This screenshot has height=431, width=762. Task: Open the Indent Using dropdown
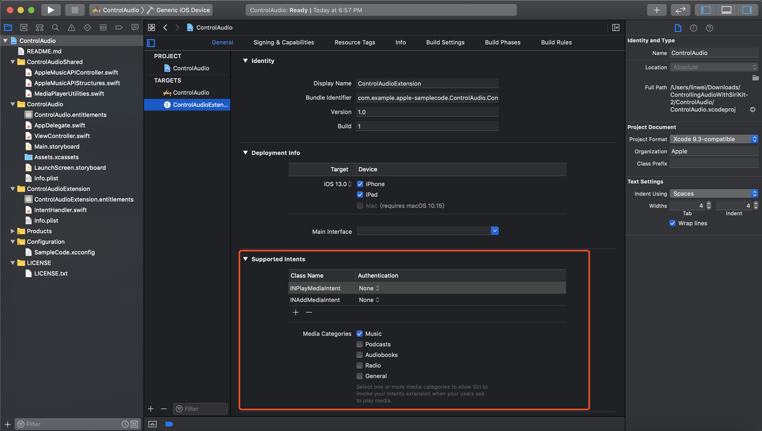714,194
